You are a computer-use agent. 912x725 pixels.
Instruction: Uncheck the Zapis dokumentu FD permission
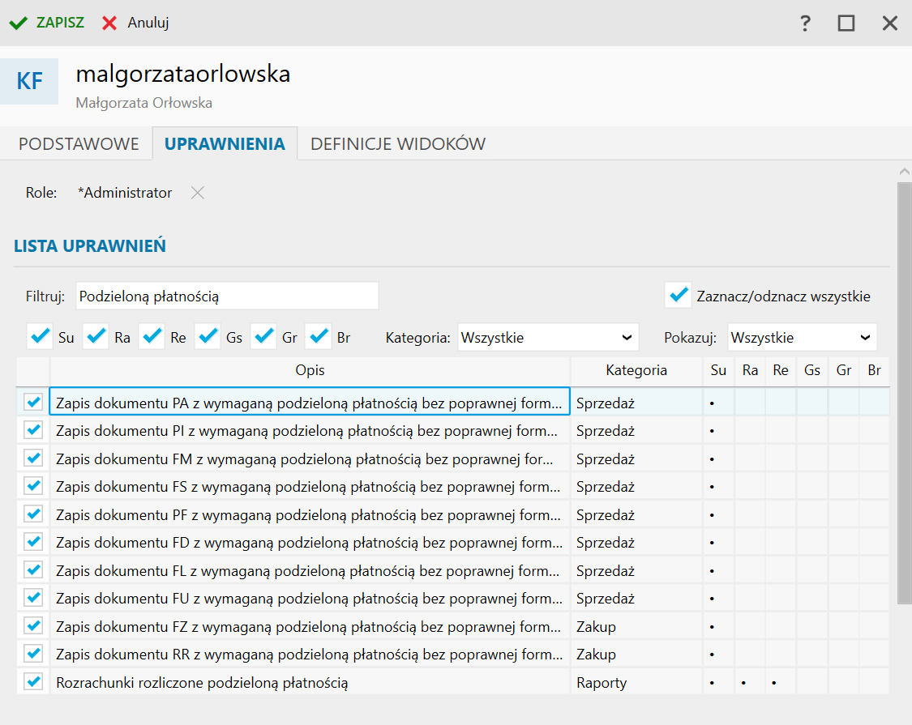point(34,541)
